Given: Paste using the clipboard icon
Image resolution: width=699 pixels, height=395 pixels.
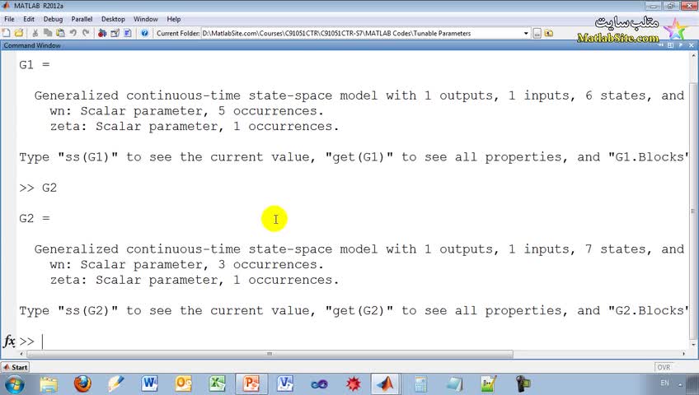Looking at the screenshot, I should click(60, 33).
